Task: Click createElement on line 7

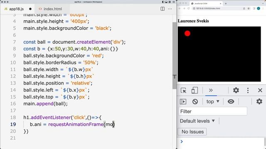Action: pos(94,42)
